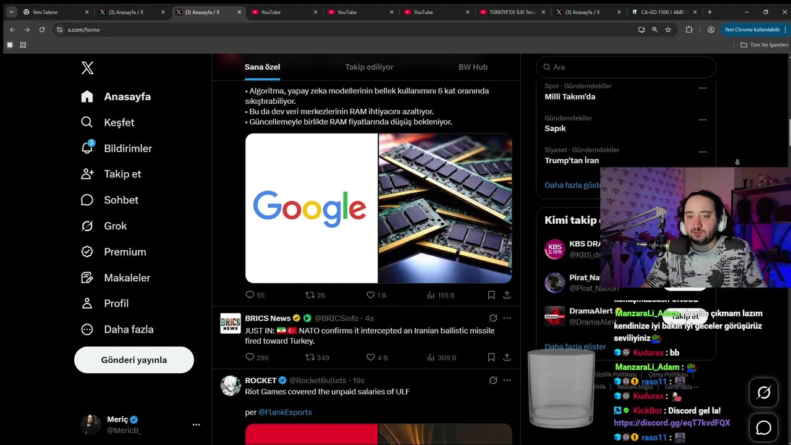Image resolution: width=791 pixels, height=445 pixels.
Task: Open Premium page
Action: [x=114, y=252]
